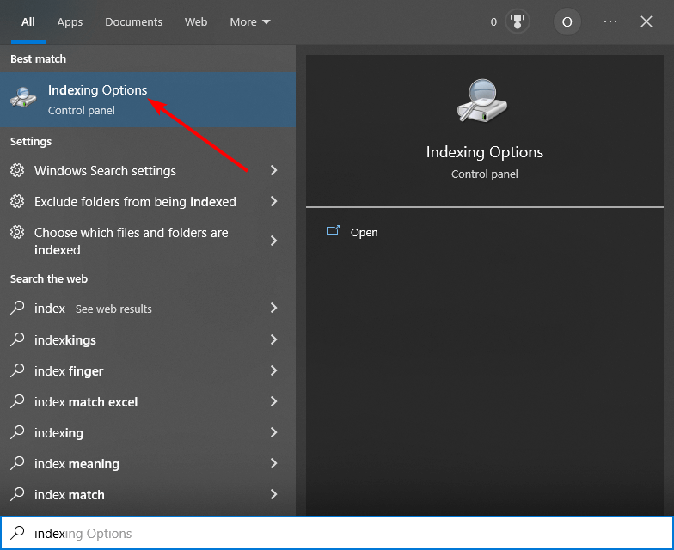Click magnifier icon next to index meaning
The image size is (674, 550).
pos(17,463)
